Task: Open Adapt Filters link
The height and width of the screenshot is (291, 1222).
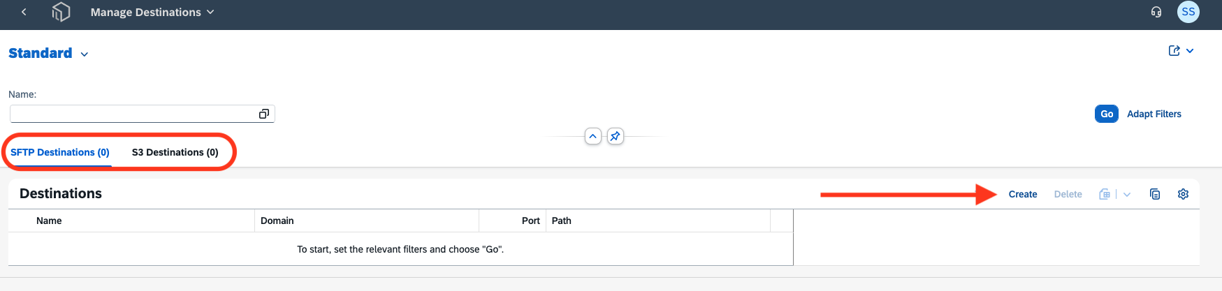Action: coord(1154,114)
